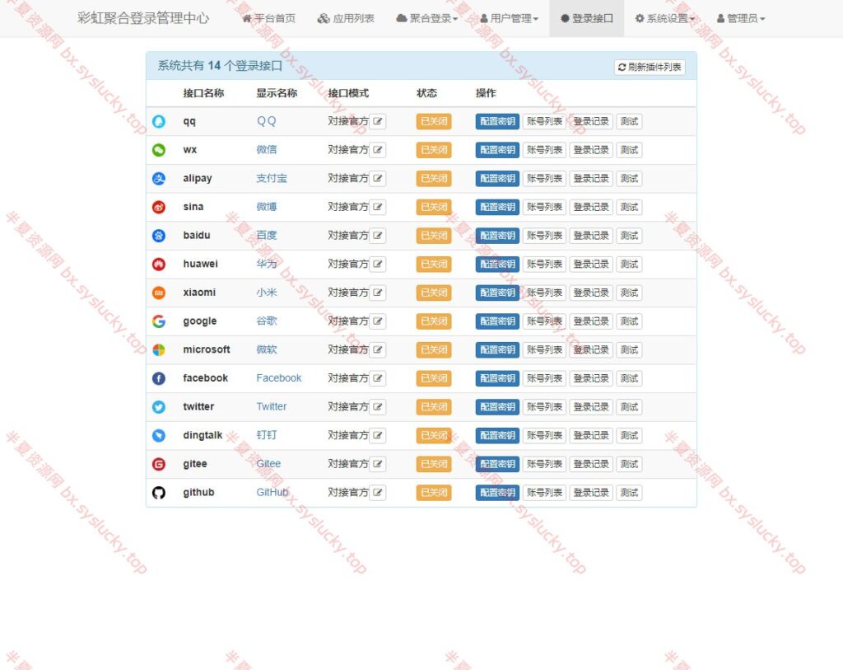Click the 微信 display name link
The image size is (843, 670).
[267, 150]
